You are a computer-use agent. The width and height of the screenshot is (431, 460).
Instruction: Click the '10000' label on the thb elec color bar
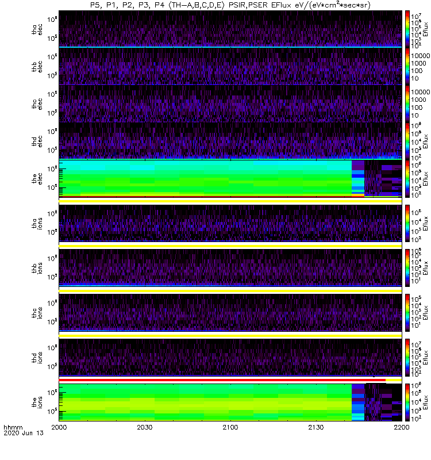tap(421, 56)
